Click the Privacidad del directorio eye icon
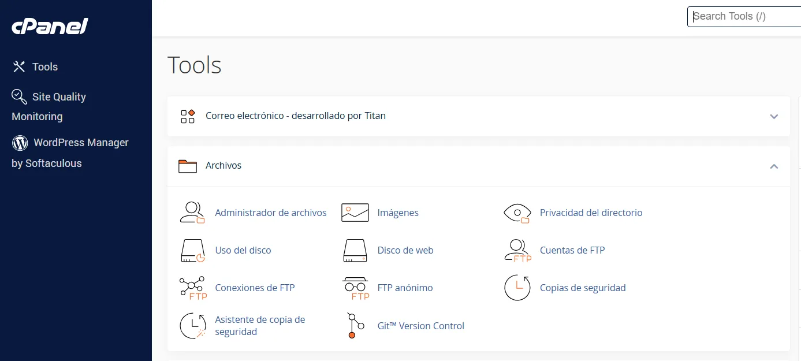The height and width of the screenshot is (361, 801). (x=517, y=213)
